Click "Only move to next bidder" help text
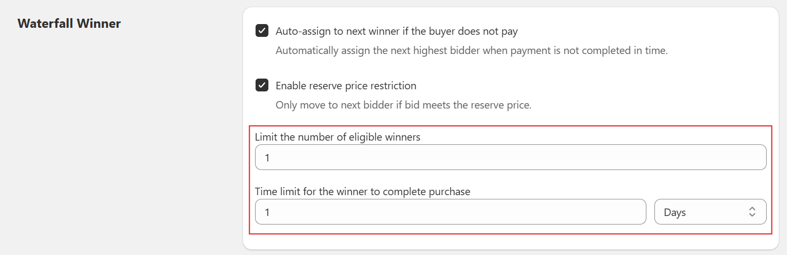This screenshot has height=255, width=787. [403, 105]
